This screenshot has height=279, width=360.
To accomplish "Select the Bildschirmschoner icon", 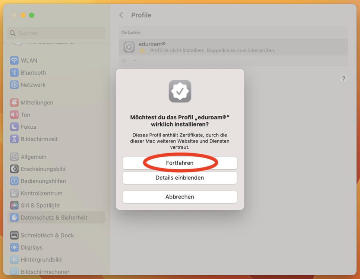I will [14, 272].
